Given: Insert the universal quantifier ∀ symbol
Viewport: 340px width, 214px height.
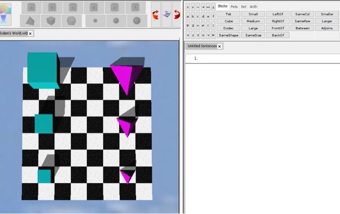Looking at the screenshot, I should 188,26.
